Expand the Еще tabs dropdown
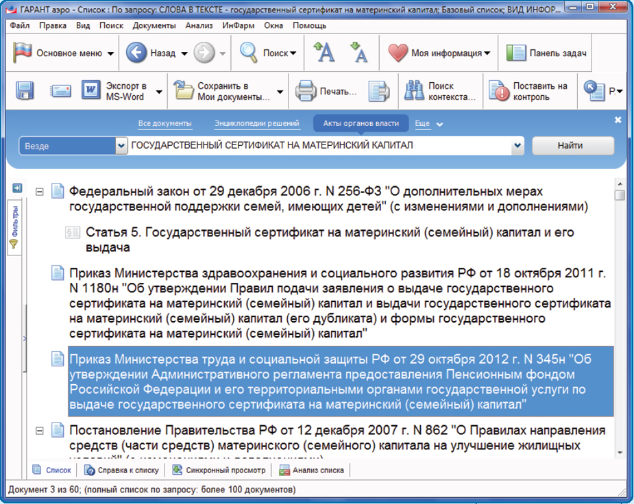This screenshot has height=504, width=634. coord(429,124)
